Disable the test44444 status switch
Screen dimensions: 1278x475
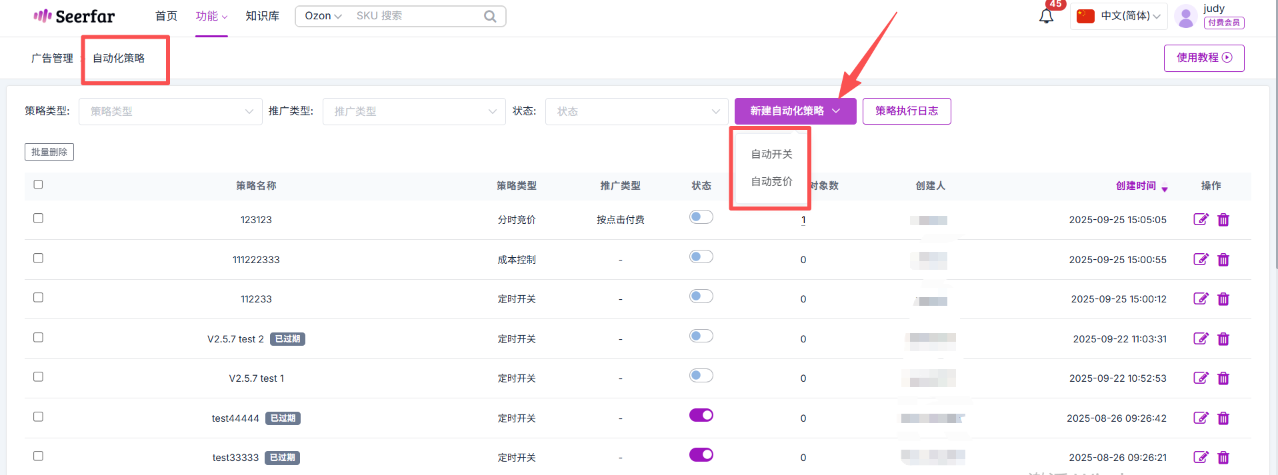[701, 416]
